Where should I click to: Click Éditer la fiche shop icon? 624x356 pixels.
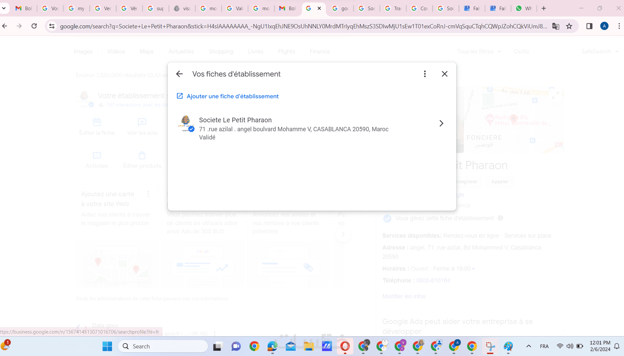pyautogui.click(x=97, y=122)
